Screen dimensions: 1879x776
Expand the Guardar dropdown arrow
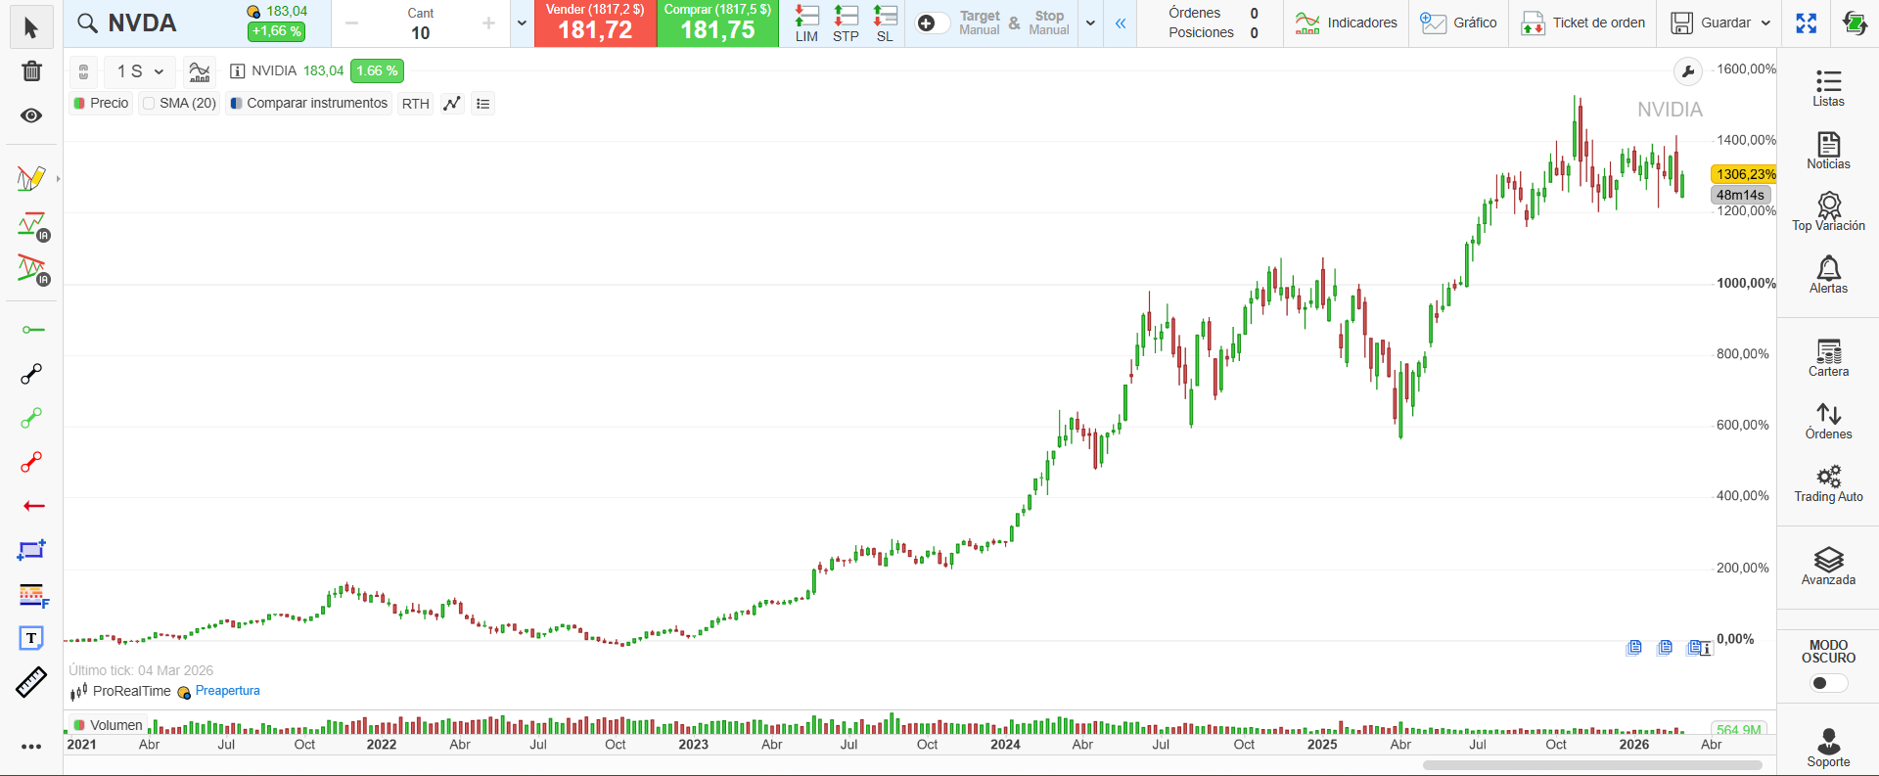[1765, 23]
